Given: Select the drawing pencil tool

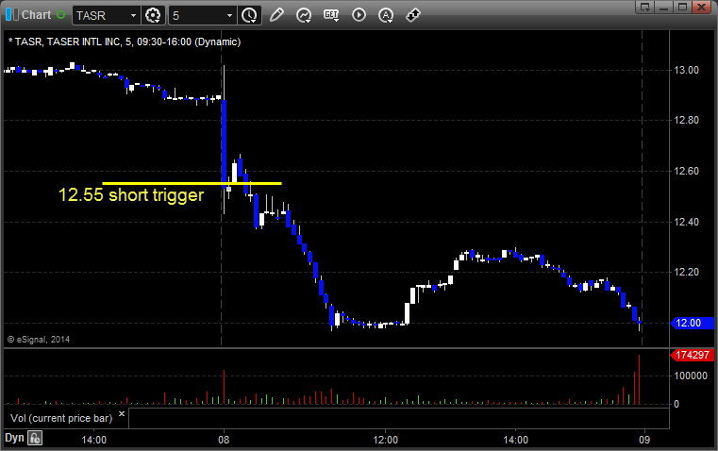Looking at the screenshot, I should pyautogui.click(x=276, y=15).
